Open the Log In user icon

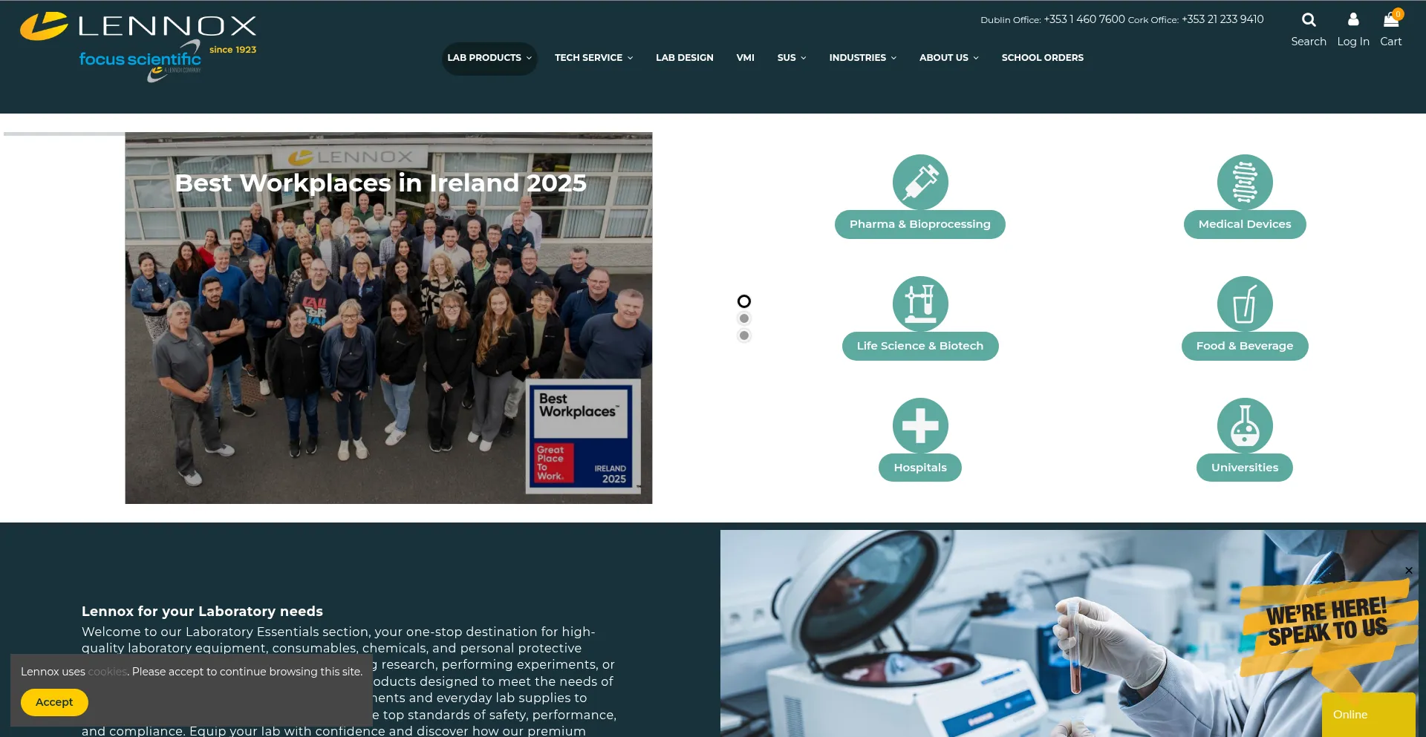click(x=1352, y=20)
